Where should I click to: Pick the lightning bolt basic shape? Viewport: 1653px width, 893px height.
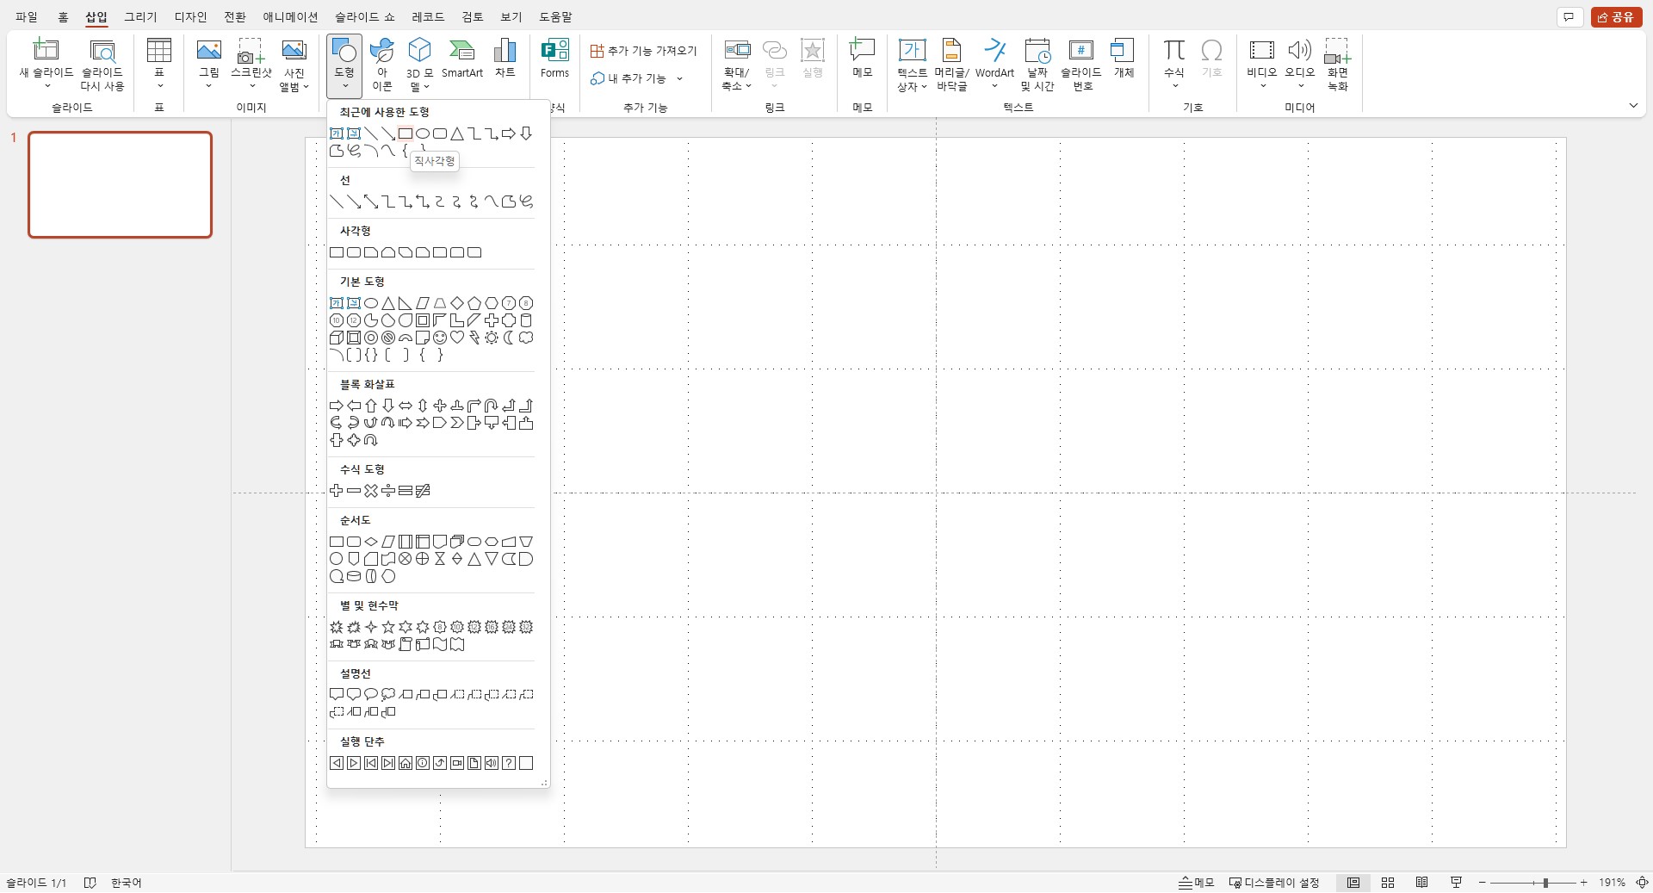coord(474,338)
